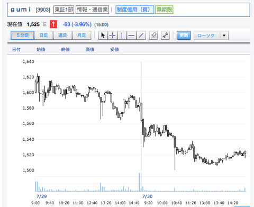Image resolution: width=254 pixels, height=207 pixels.
Task: Select the diagonal trend line tool
Action: click(x=141, y=35)
